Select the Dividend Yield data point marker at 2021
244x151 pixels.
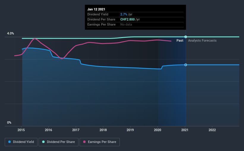(x=186, y=65)
